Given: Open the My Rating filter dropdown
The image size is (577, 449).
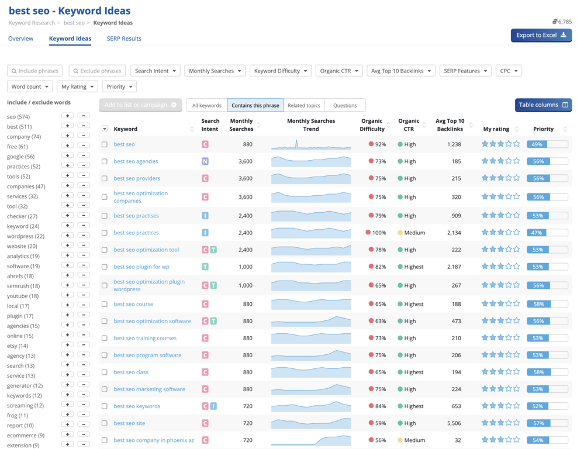Looking at the screenshot, I should point(77,87).
